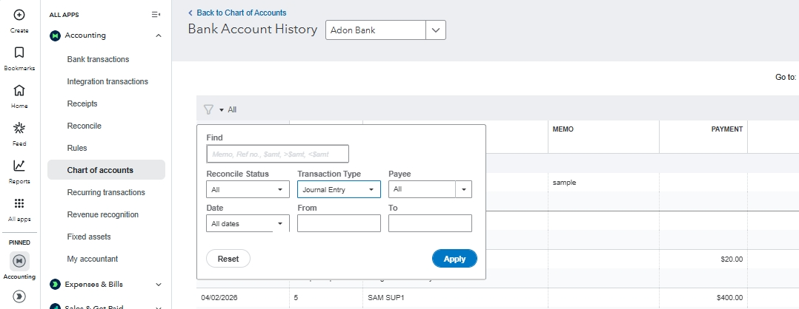This screenshot has width=799, height=309.
Task: Click the pinned Accounting icon
Action: [x=19, y=260]
